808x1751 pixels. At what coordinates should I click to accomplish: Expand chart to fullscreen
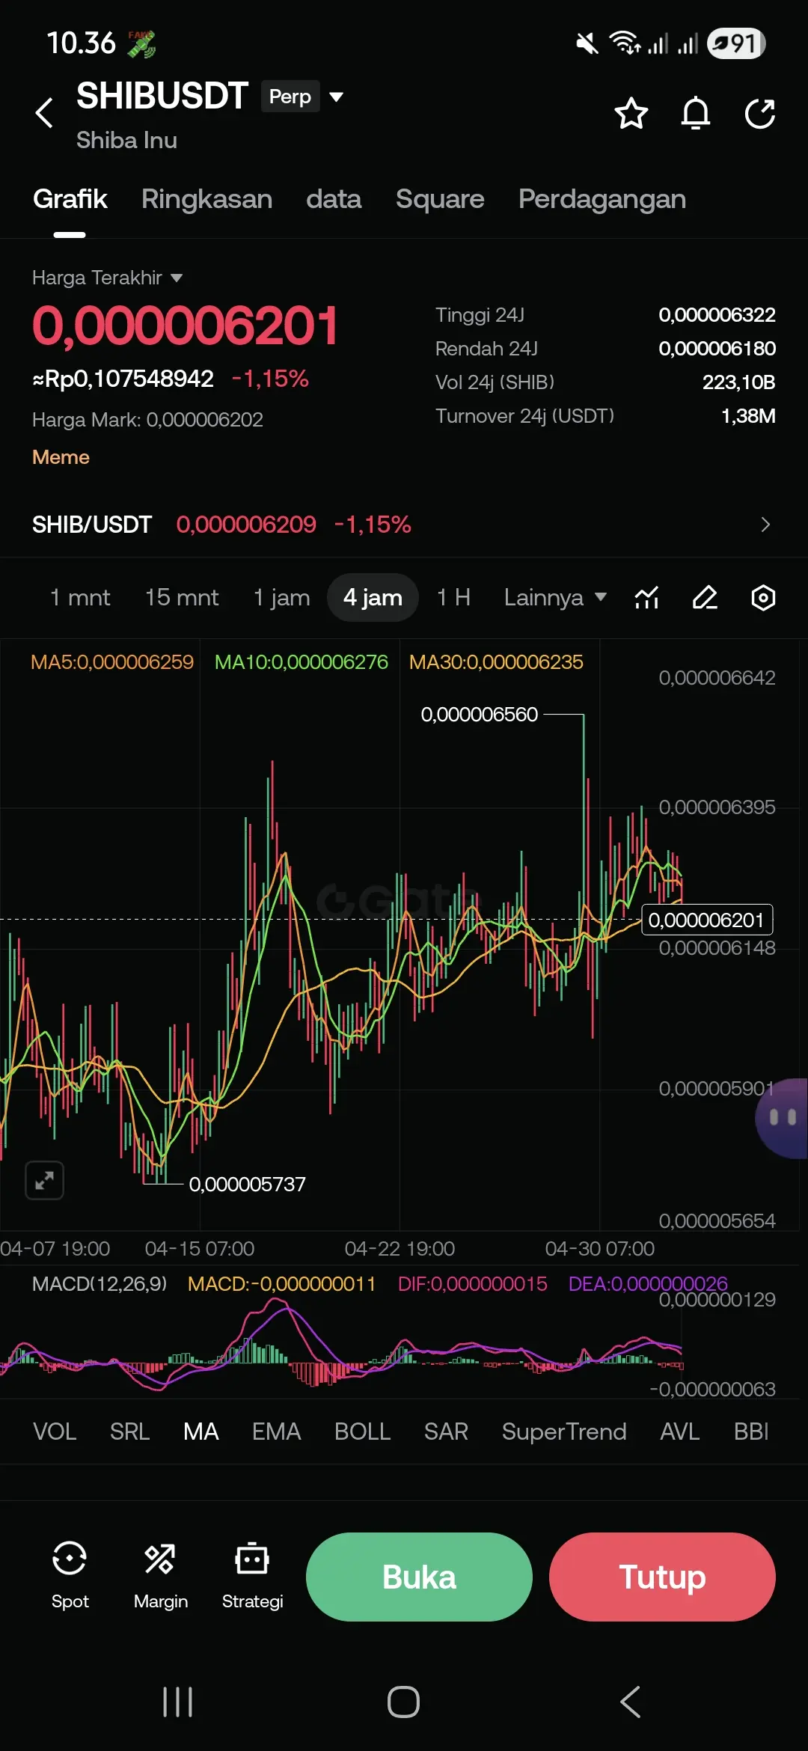pos(45,1181)
